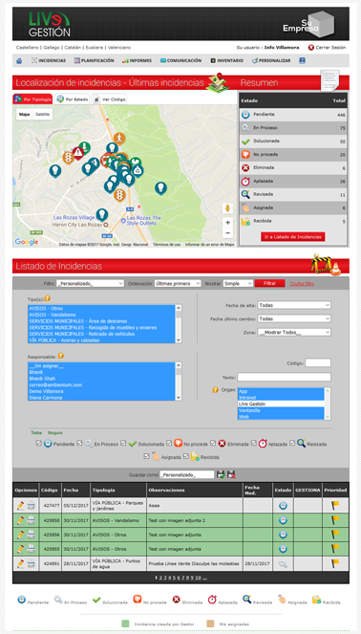This screenshot has width=361, height=634.
Task: Click the Ocultar filtro link
Action: tap(302, 284)
